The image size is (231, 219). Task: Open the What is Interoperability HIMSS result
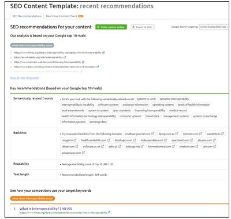tap(46, 209)
